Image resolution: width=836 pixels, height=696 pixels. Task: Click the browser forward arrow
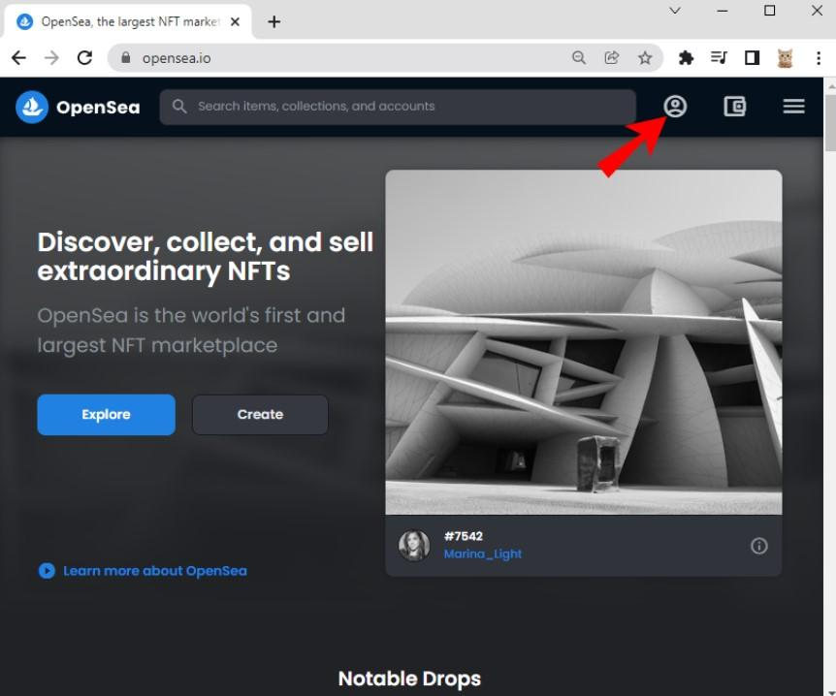click(51, 57)
